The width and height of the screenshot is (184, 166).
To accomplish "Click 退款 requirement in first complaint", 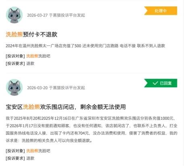I will click(30, 64).
